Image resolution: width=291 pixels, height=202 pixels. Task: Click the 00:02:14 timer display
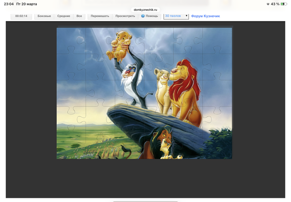click(21, 16)
